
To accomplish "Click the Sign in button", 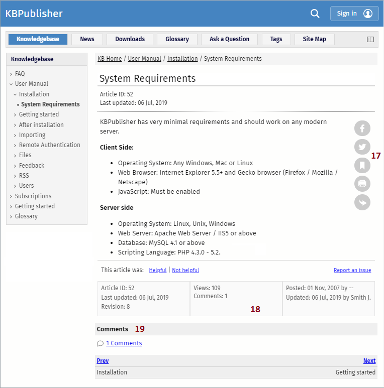I will pyautogui.click(x=354, y=14).
